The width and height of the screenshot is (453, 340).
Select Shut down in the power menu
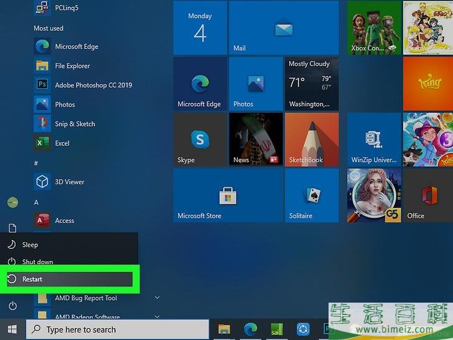pos(68,262)
